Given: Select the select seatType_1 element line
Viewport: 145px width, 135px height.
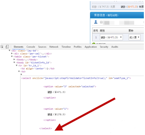Looking at the screenshot, I should pyautogui.click(x=76, y=78).
